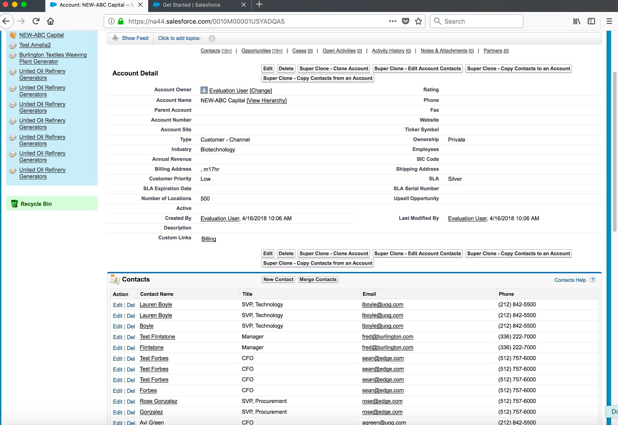Jump to Opportunities related list

click(x=256, y=51)
